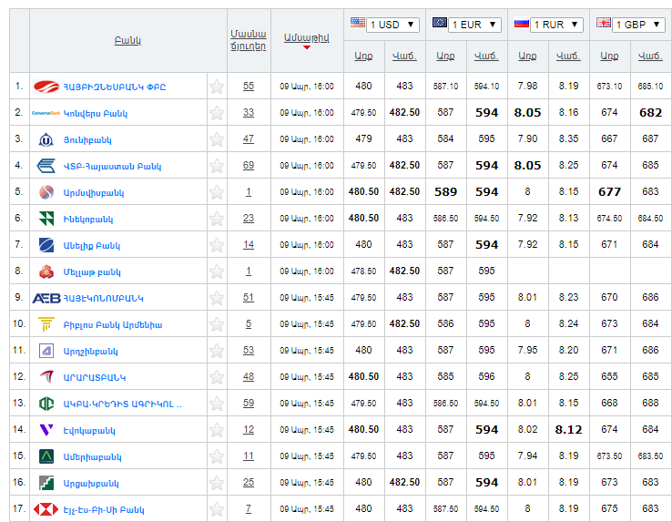Click the Unibank logo icon
Image resolution: width=672 pixels, height=522 pixels.
point(46,139)
